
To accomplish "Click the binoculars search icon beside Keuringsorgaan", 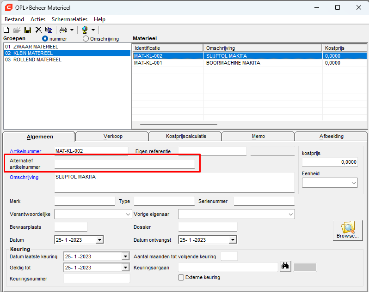I will point(285,266).
